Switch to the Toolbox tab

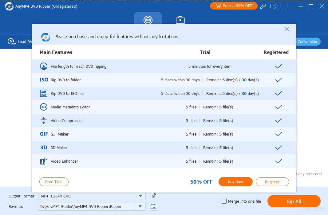(x=180, y=20)
